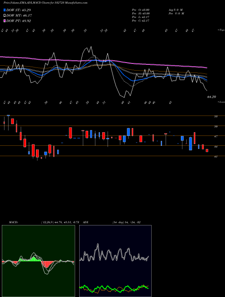Select the 'DOW PT: 48.92' legend text

(x=18, y=21)
